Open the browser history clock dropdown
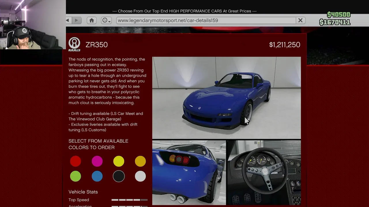Image resolution: width=369 pixels, height=207 pixels. (106, 20)
